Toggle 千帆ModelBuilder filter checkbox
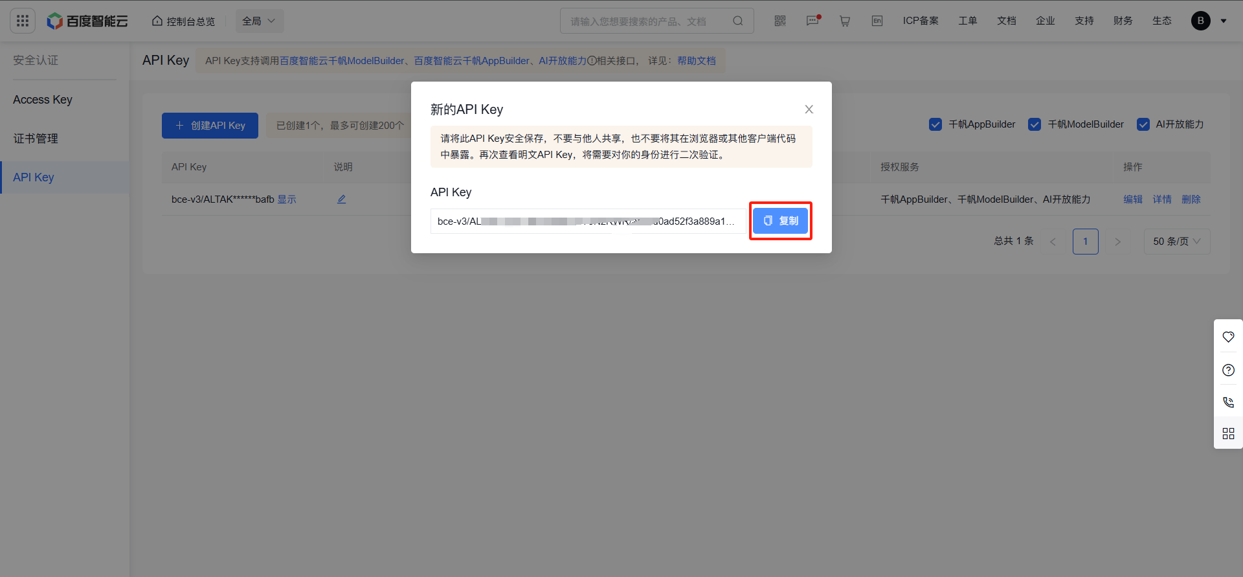This screenshot has height=577, width=1243. (1035, 124)
